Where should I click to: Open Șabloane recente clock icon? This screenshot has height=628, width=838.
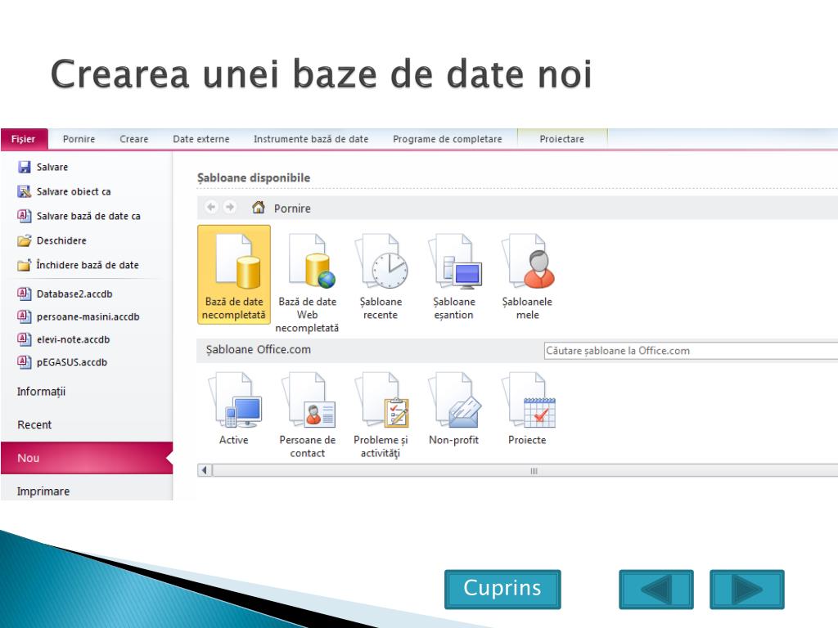[x=381, y=262]
